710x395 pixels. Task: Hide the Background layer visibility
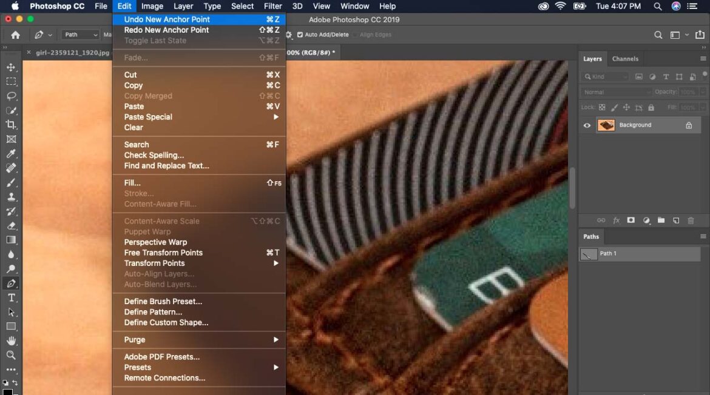tap(587, 125)
